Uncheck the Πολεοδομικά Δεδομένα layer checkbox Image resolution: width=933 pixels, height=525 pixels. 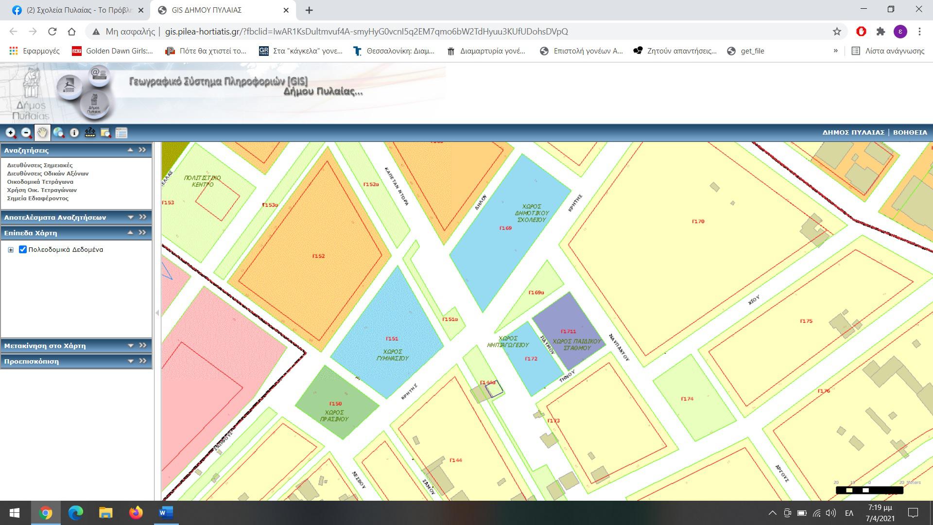[x=22, y=249]
